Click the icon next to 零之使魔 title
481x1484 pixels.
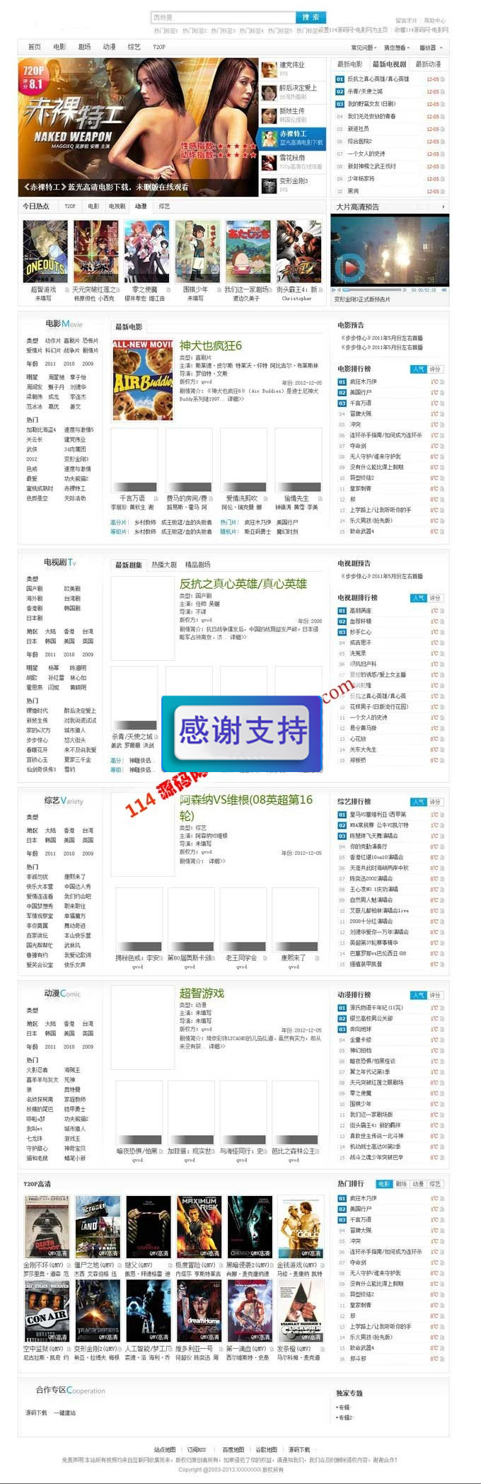coord(168,289)
